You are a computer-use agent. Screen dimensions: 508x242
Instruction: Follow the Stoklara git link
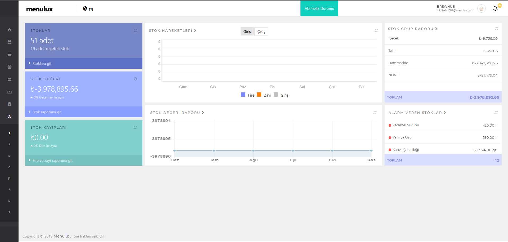pos(42,64)
